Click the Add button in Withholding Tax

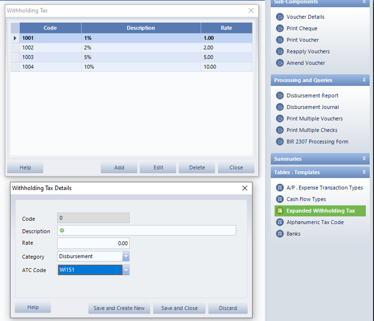[119, 167]
